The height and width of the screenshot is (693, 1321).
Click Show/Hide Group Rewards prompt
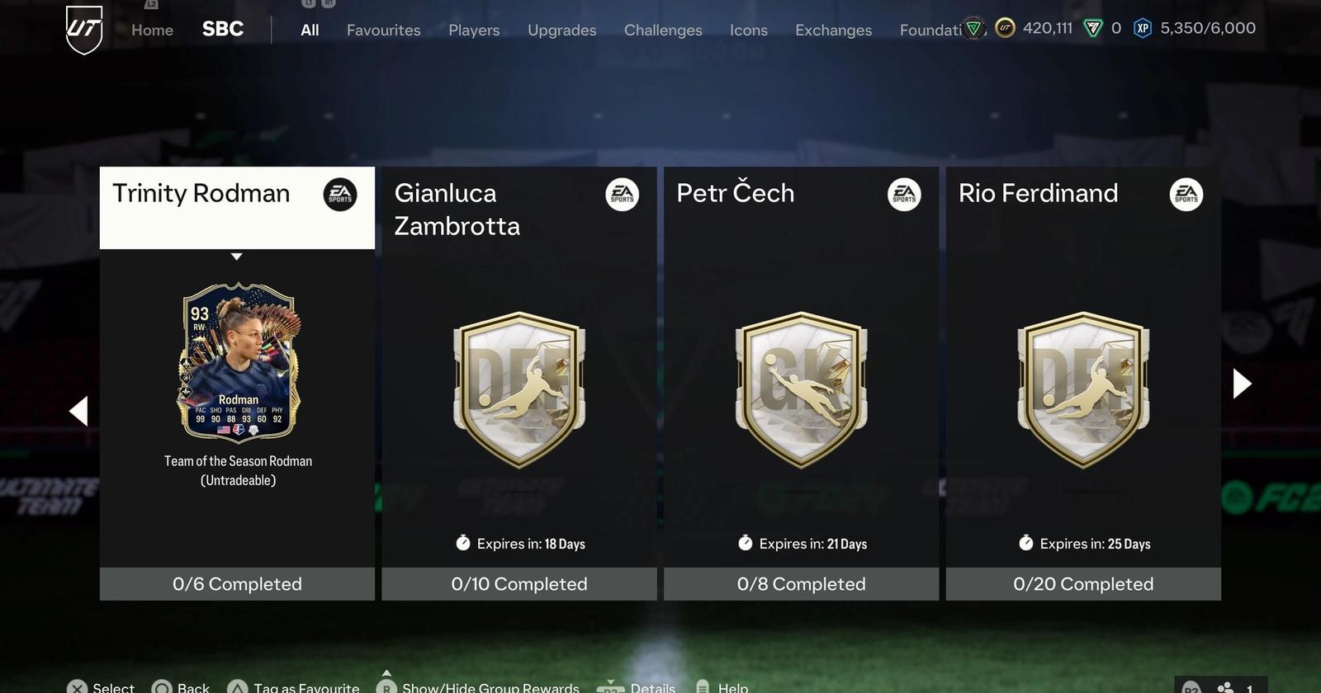pyautogui.click(x=478, y=687)
